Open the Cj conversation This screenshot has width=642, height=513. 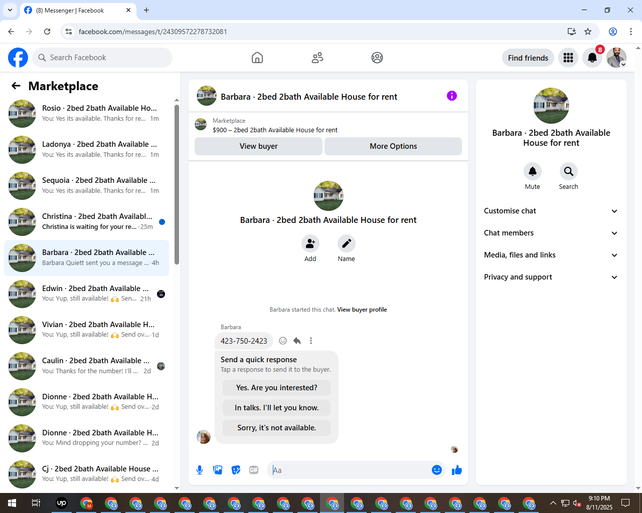click(x=86, y=474)
